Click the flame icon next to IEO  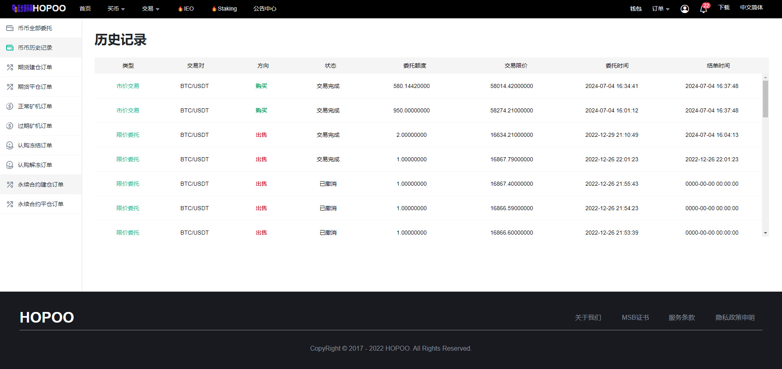180,9
